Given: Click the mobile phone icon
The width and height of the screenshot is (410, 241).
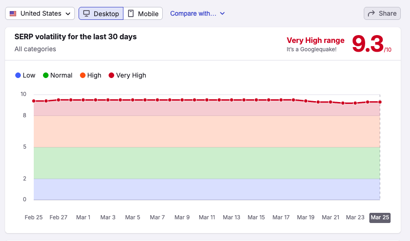Looking at the screenshot, I should 131,13.
